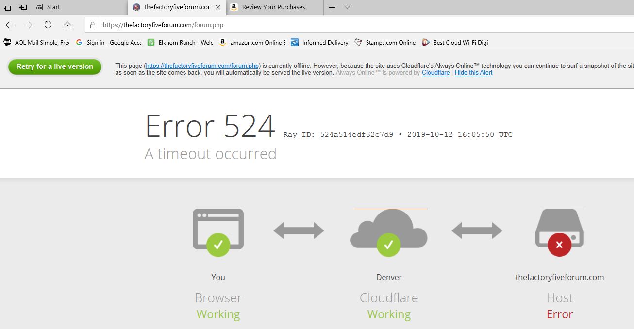This screenshot has width=634, height=329.
Task: Open Elkhorn Ranch bookmark
Action: tap(181, 43)
